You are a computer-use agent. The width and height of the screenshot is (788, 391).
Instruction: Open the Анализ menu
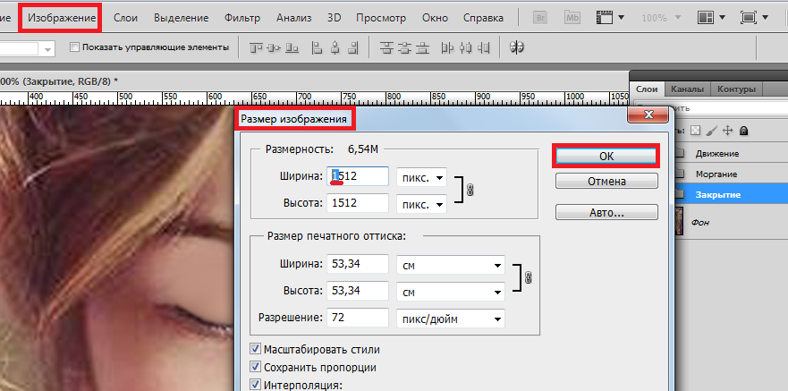coord(294,18)
